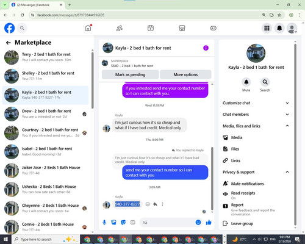Open conversation information purple icon
Viewport: 305px width, 244px height.
click(x=206, y=48)
